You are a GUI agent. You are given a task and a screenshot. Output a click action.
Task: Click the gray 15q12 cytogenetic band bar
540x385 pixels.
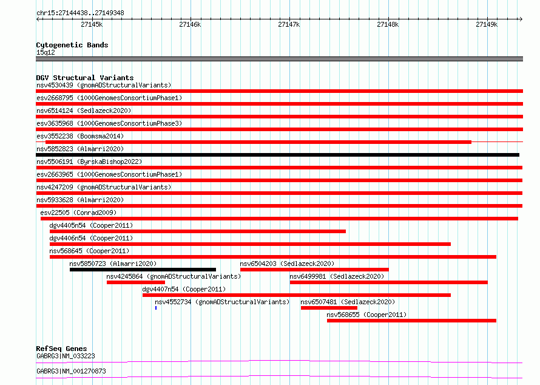(x=279, y=59)
